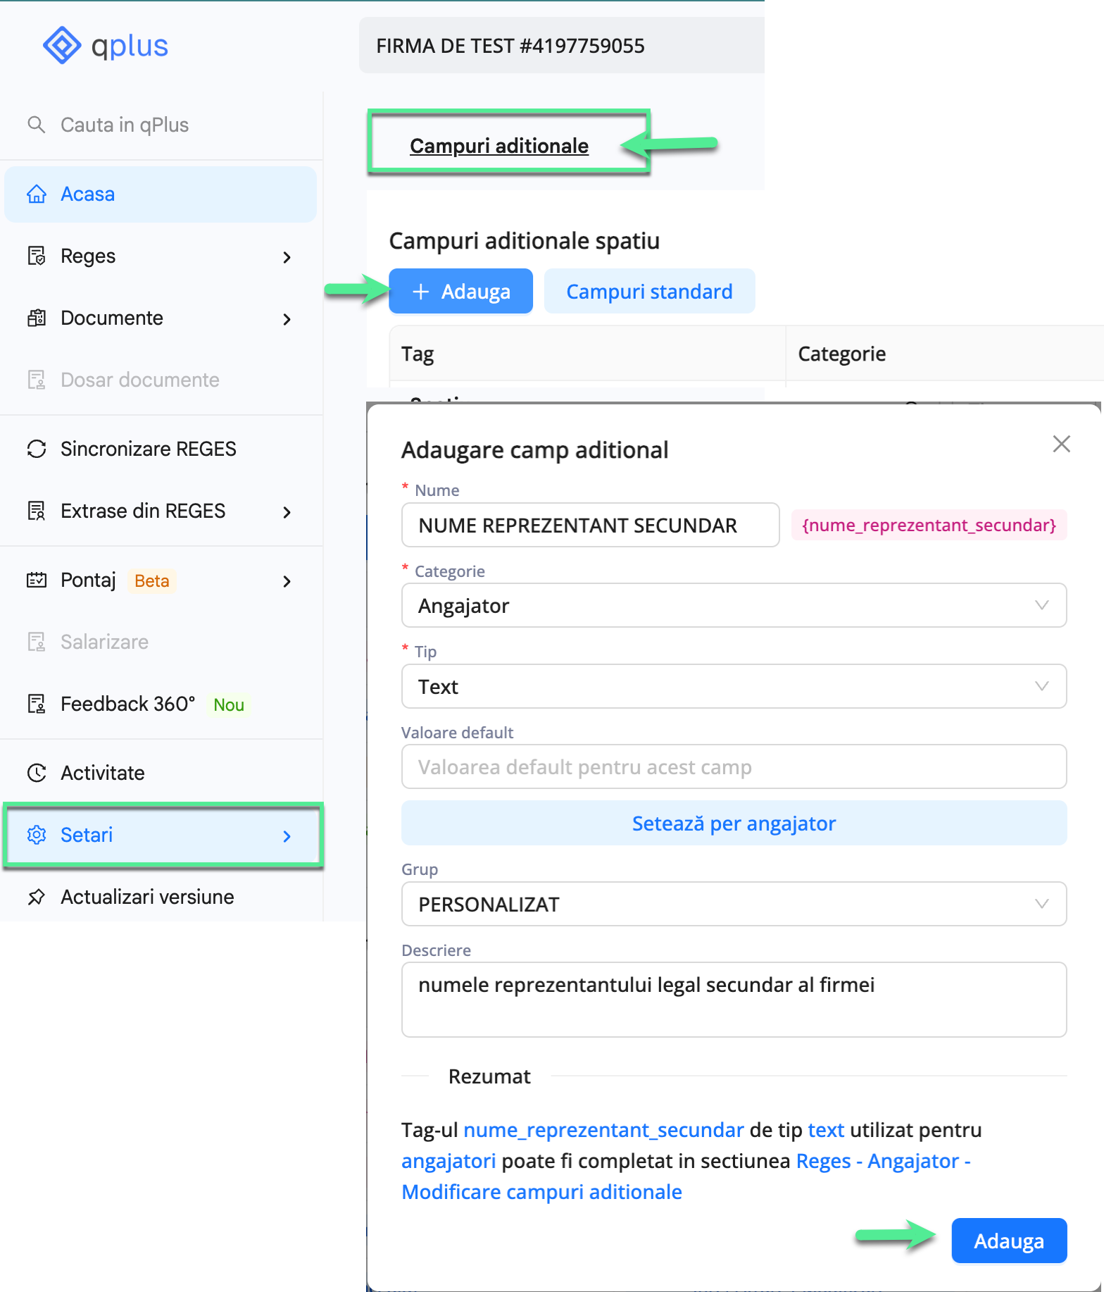The image size is (1104, 1292).
Task: Click the Acasa home icon
Action: point(37,194)
